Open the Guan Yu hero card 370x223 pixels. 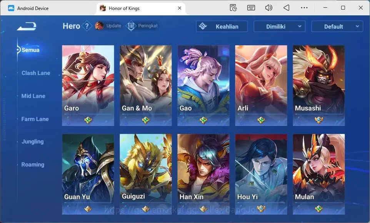(88, 174)
